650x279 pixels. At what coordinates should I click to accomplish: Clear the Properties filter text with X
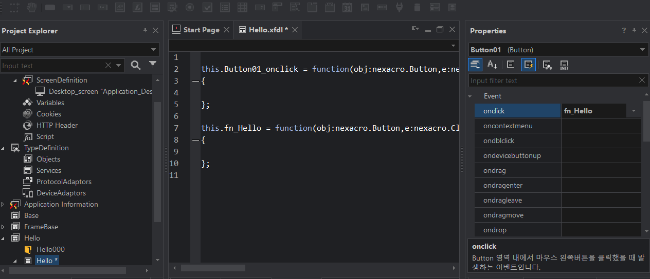[x=642, y=80]
